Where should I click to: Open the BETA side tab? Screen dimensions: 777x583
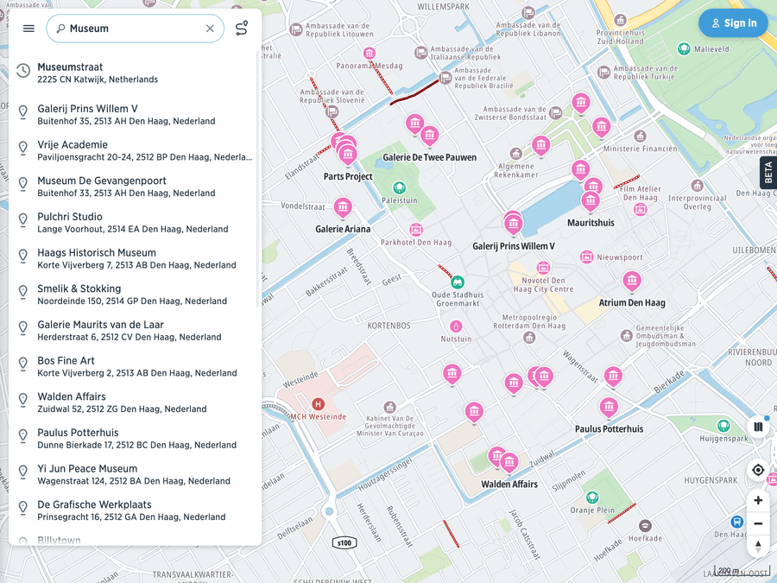click(x=768, y=173)
